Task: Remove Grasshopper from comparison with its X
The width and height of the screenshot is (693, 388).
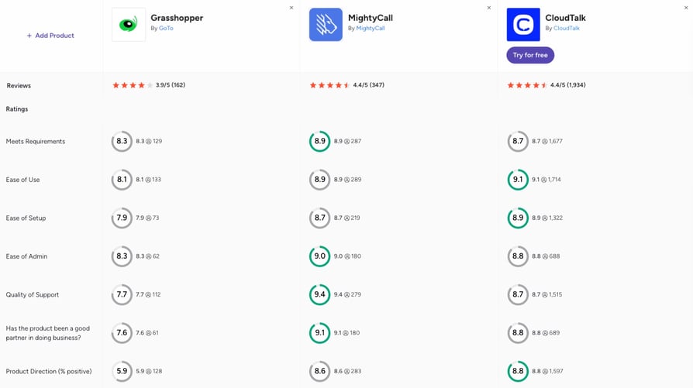Action: (291, 8)
